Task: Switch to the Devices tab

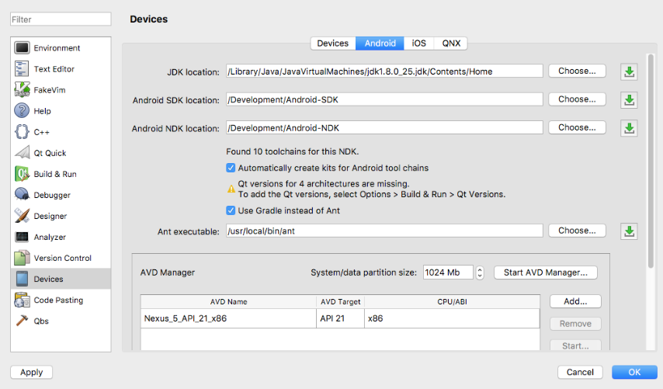Action: tap(333, 43)
